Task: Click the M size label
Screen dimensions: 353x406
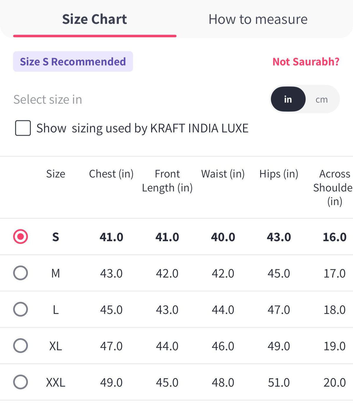Action: (56, 273)
